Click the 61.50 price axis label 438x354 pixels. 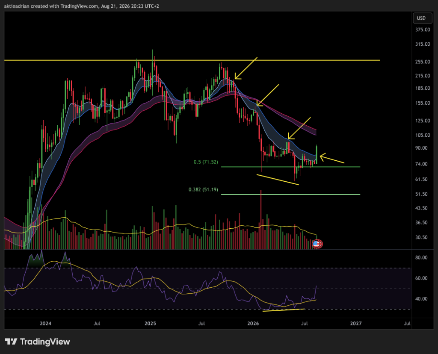[x=421, y=179]
